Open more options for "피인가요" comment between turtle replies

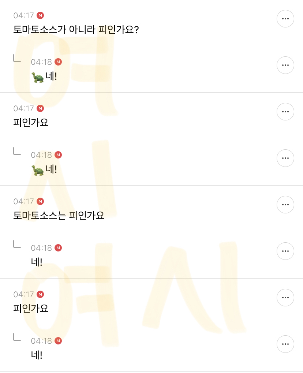tap(285, 112)
